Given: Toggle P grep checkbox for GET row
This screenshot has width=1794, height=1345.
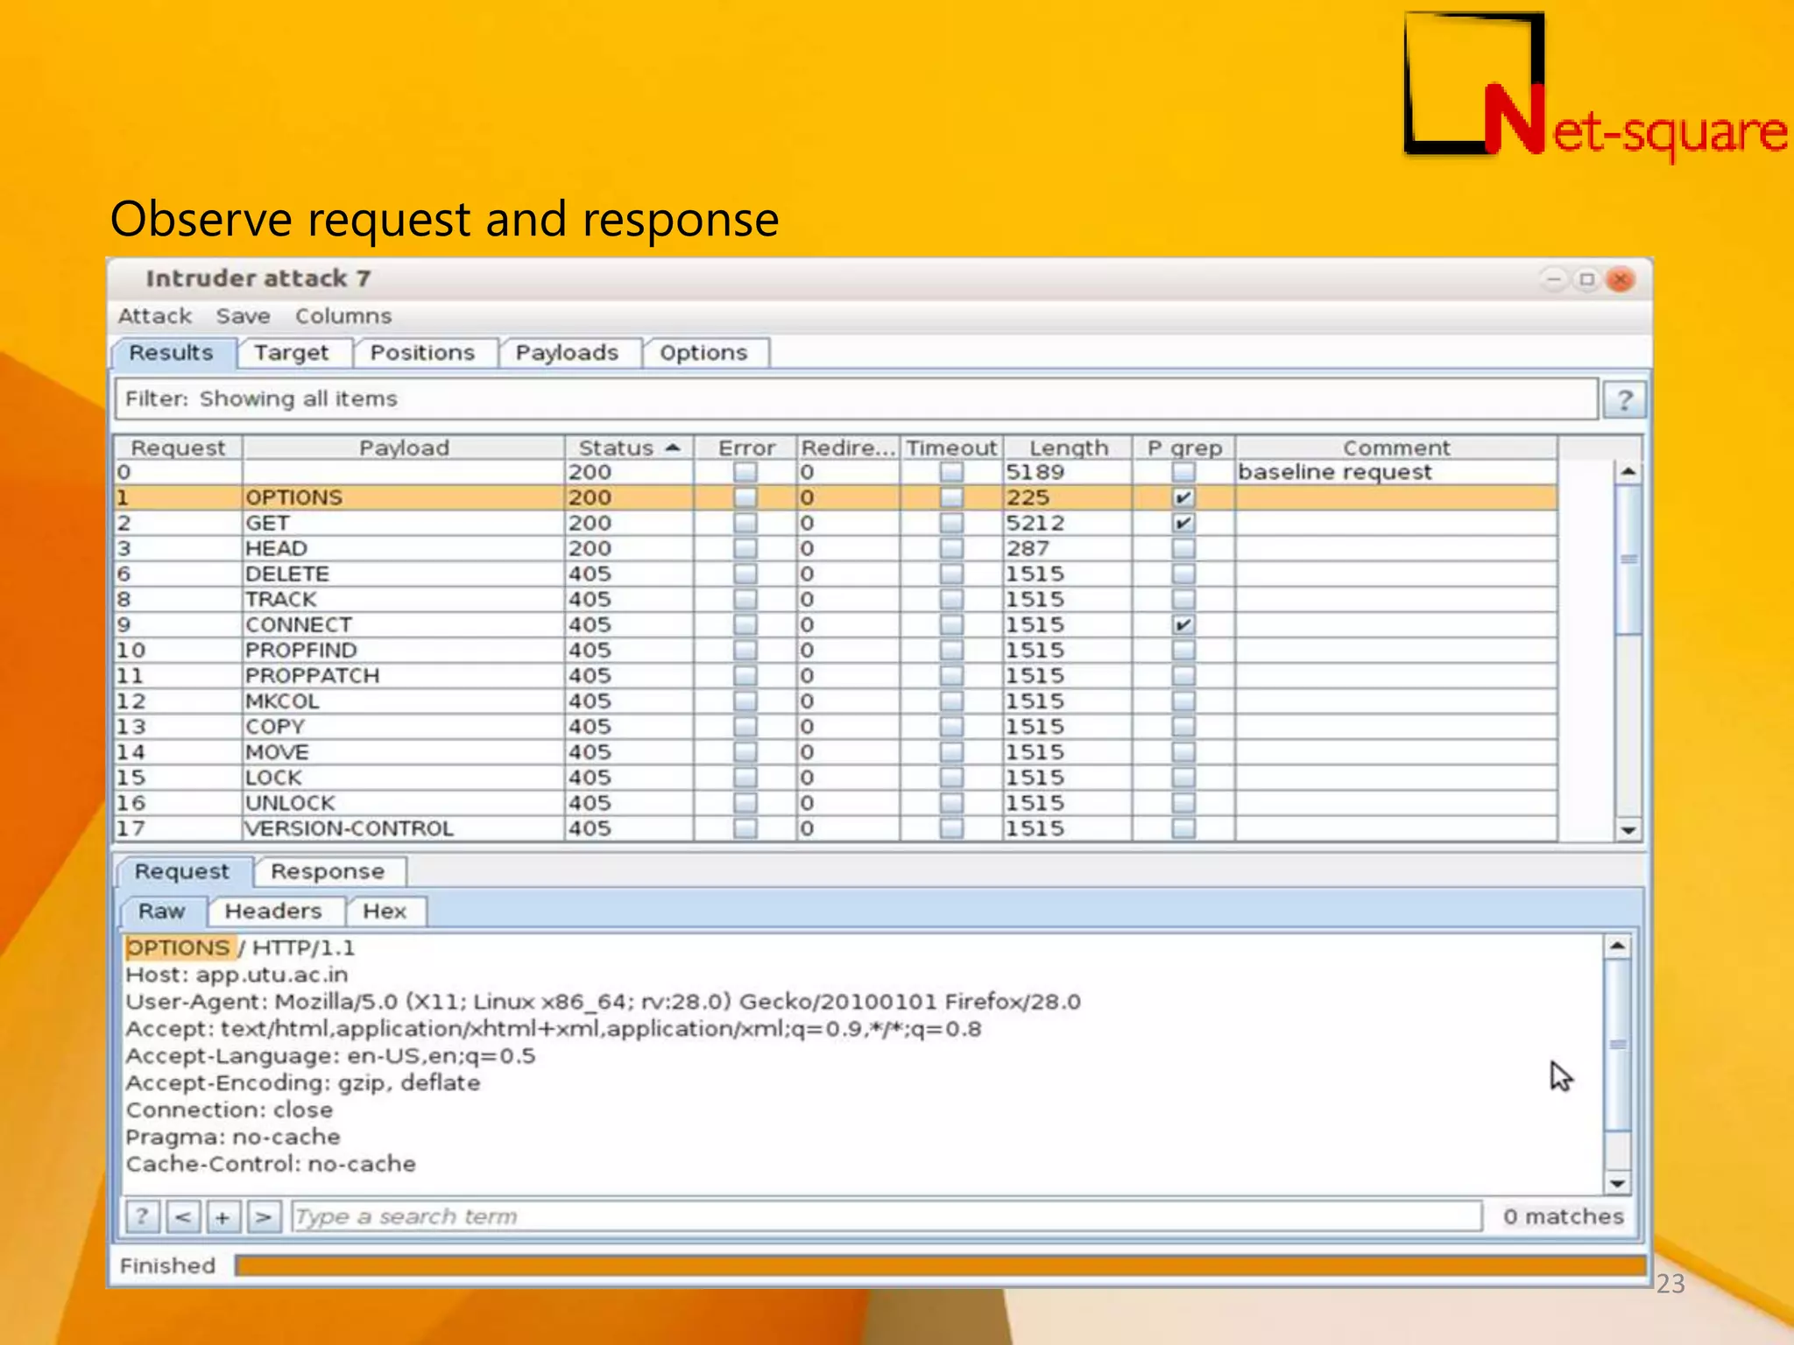Looking at the screenshot, I should 1183,523.
